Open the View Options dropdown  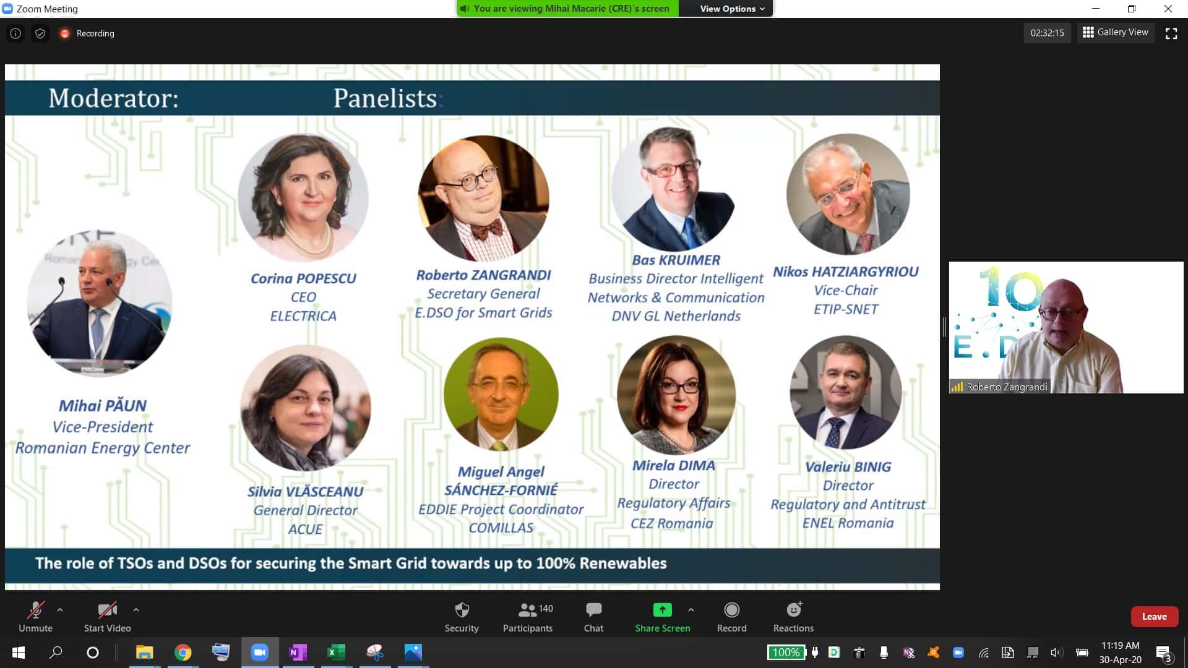click(732, 9)
